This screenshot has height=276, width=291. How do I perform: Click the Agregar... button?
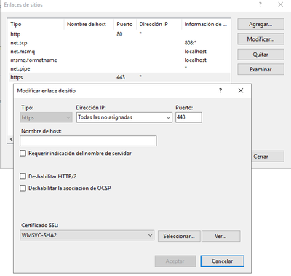tap(260, 24)
